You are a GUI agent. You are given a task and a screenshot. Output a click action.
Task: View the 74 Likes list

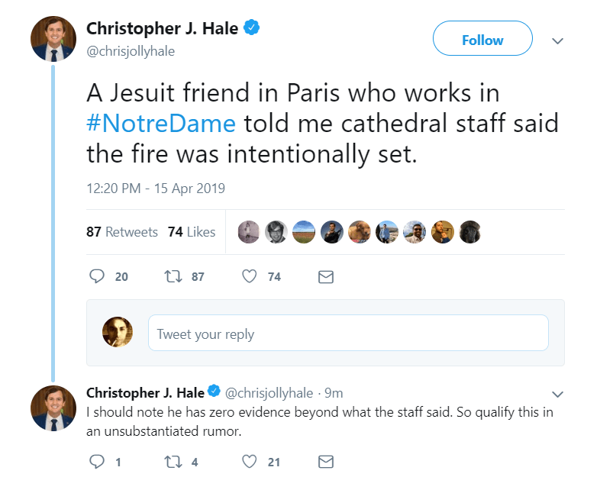click(192, 232)
